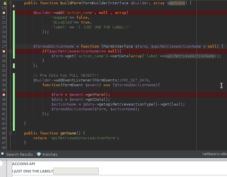The image size is (227, 177).
Task: Click the getName function name
Action: coord(68,133)
